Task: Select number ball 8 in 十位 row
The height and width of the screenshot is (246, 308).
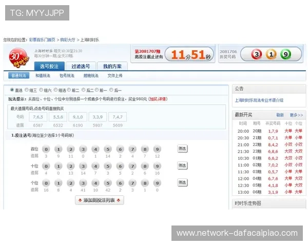Action: point(145,166)
